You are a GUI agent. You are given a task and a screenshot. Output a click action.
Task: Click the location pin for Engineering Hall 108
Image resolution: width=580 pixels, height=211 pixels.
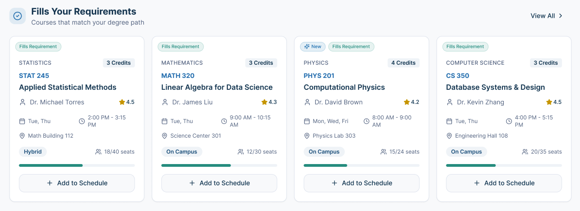[449, 136]
